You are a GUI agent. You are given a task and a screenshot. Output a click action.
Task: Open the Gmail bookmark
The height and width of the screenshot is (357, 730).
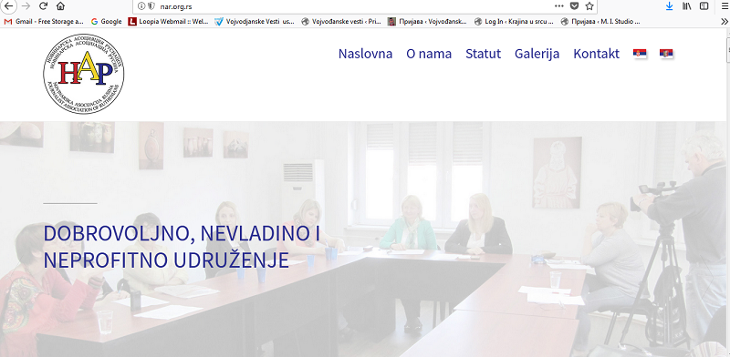(44, 21)
